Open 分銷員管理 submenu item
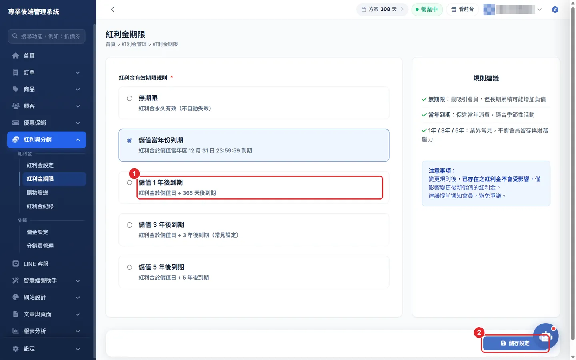 tap(40, 246)
